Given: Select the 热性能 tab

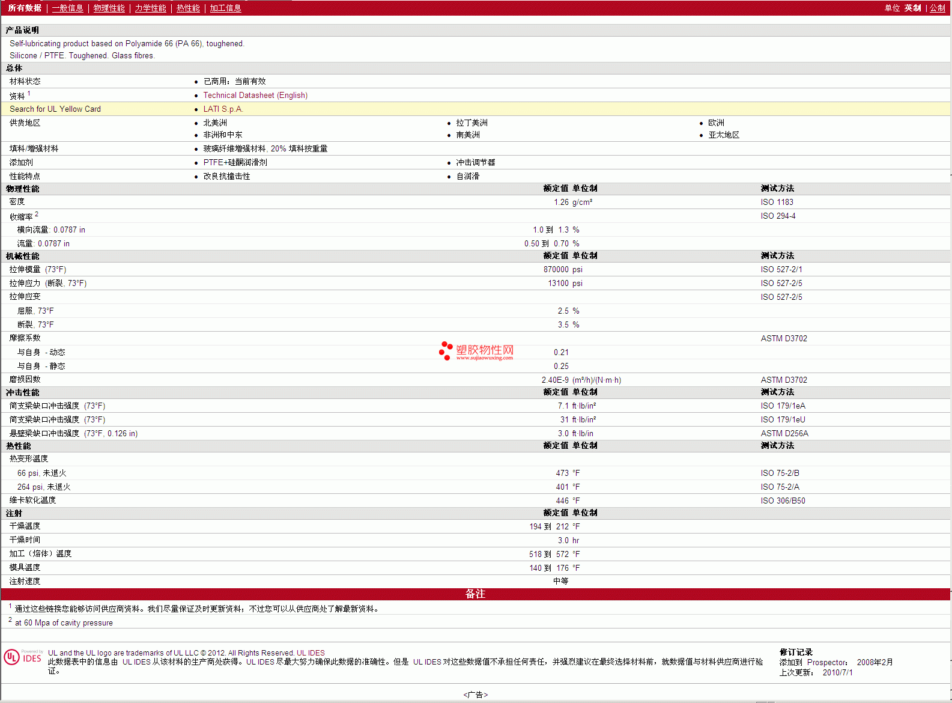Looking at the screenshot, I should click(188, 8).
